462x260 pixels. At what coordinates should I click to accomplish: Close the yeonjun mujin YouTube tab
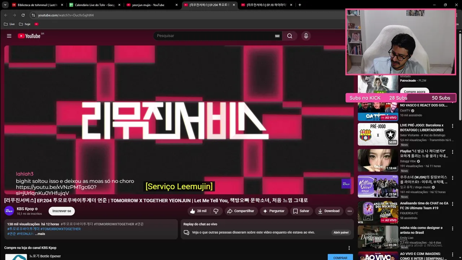(176, 5)
